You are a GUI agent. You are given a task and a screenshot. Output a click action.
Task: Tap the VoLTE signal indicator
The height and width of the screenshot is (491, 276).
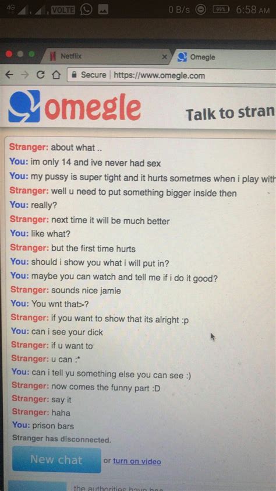(63, 10)
